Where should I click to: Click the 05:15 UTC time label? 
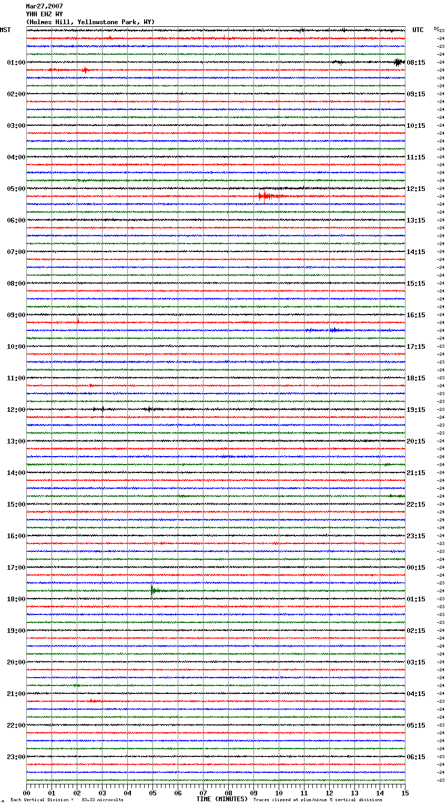[416, 725]
